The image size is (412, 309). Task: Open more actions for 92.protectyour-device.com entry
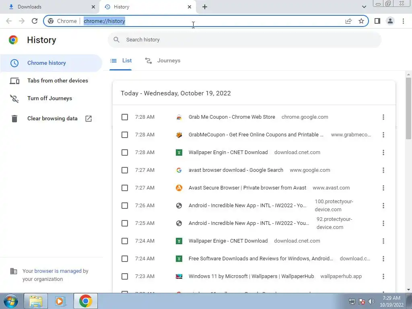383,223
